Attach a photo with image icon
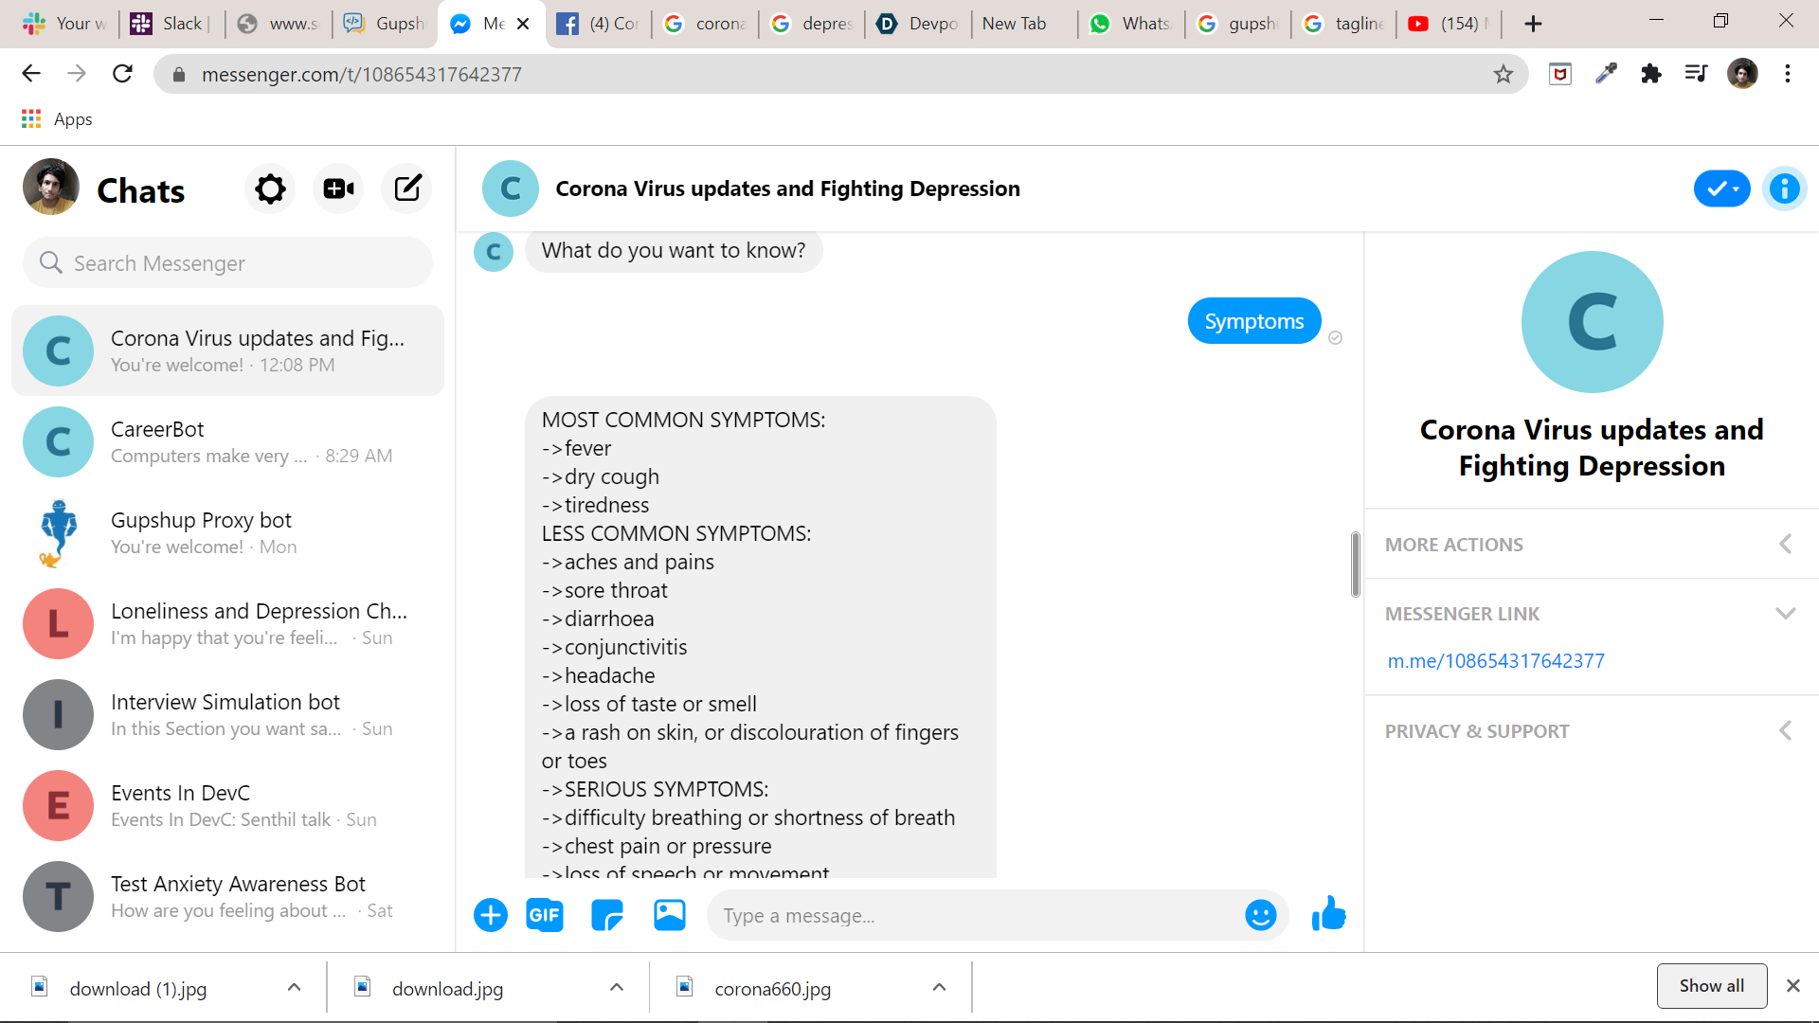 coord(669,915)
